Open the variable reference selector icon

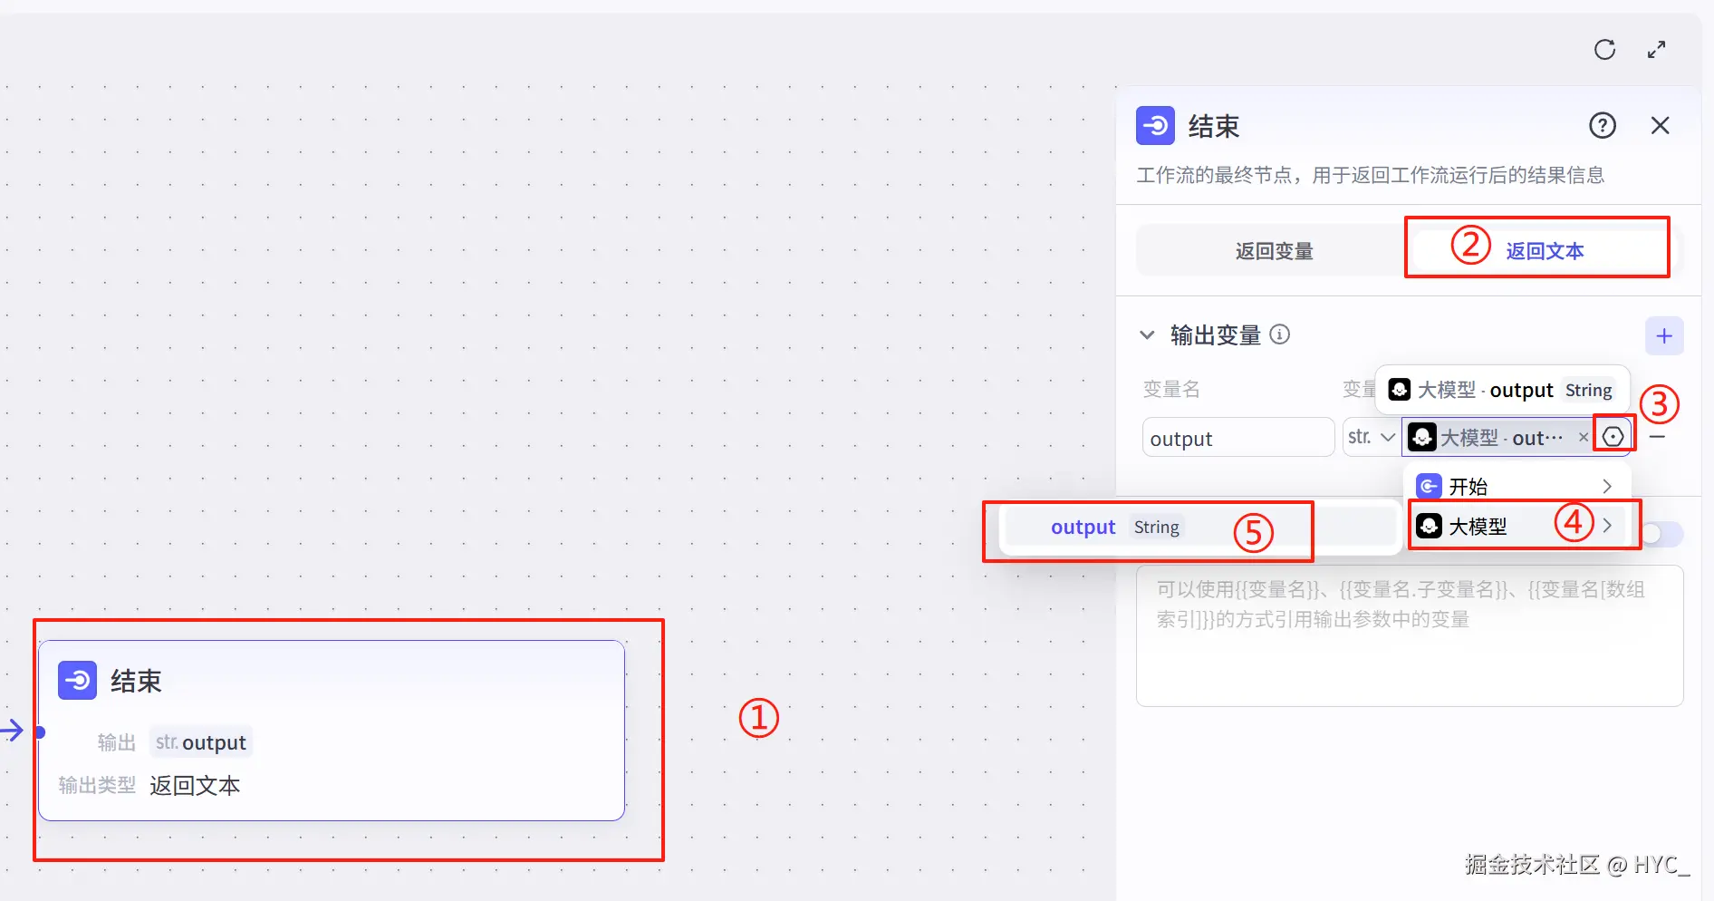click(1613, 437)
